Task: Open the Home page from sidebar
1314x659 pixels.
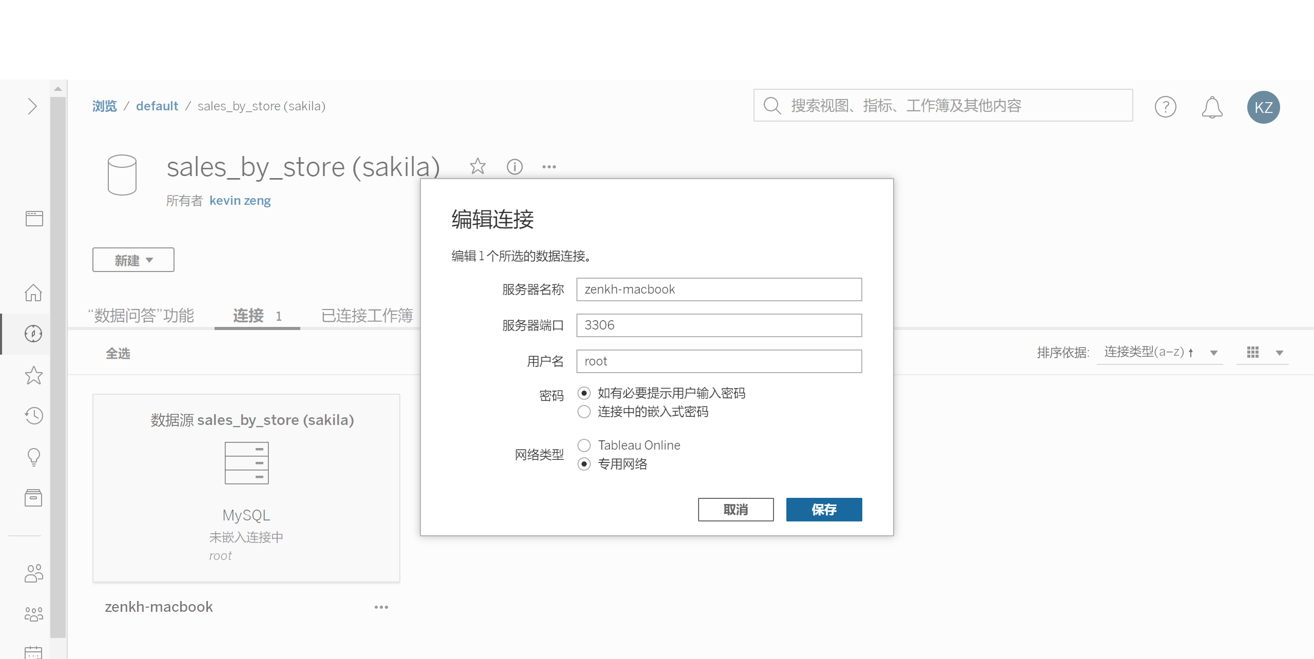Action: pyautogui.click(x=33, y=293)
